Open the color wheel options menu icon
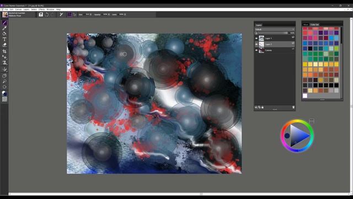Screen dimensions: 353x199 click(312, 121)
